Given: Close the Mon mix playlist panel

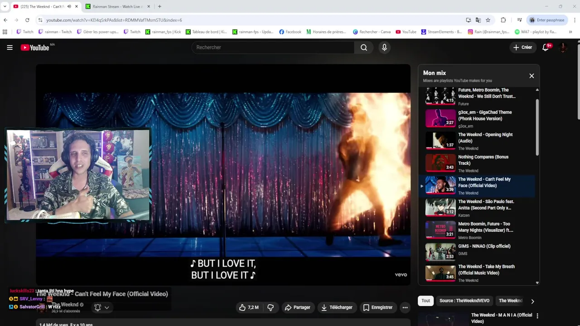Looking at the screenshot, I should (x=532, y=76).
